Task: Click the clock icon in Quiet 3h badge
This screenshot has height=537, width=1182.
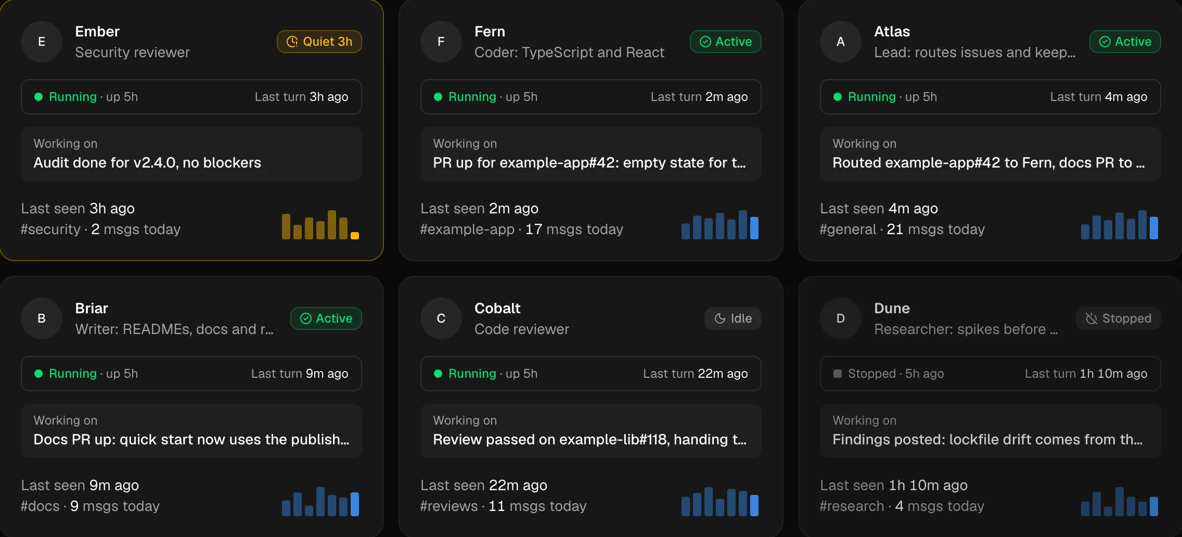Action: tap(292, 42)
